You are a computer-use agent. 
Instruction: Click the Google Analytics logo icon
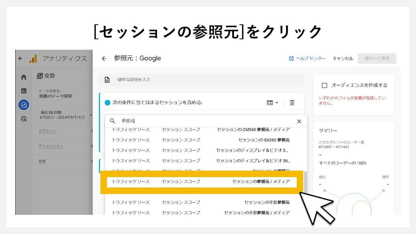(33, 59)
